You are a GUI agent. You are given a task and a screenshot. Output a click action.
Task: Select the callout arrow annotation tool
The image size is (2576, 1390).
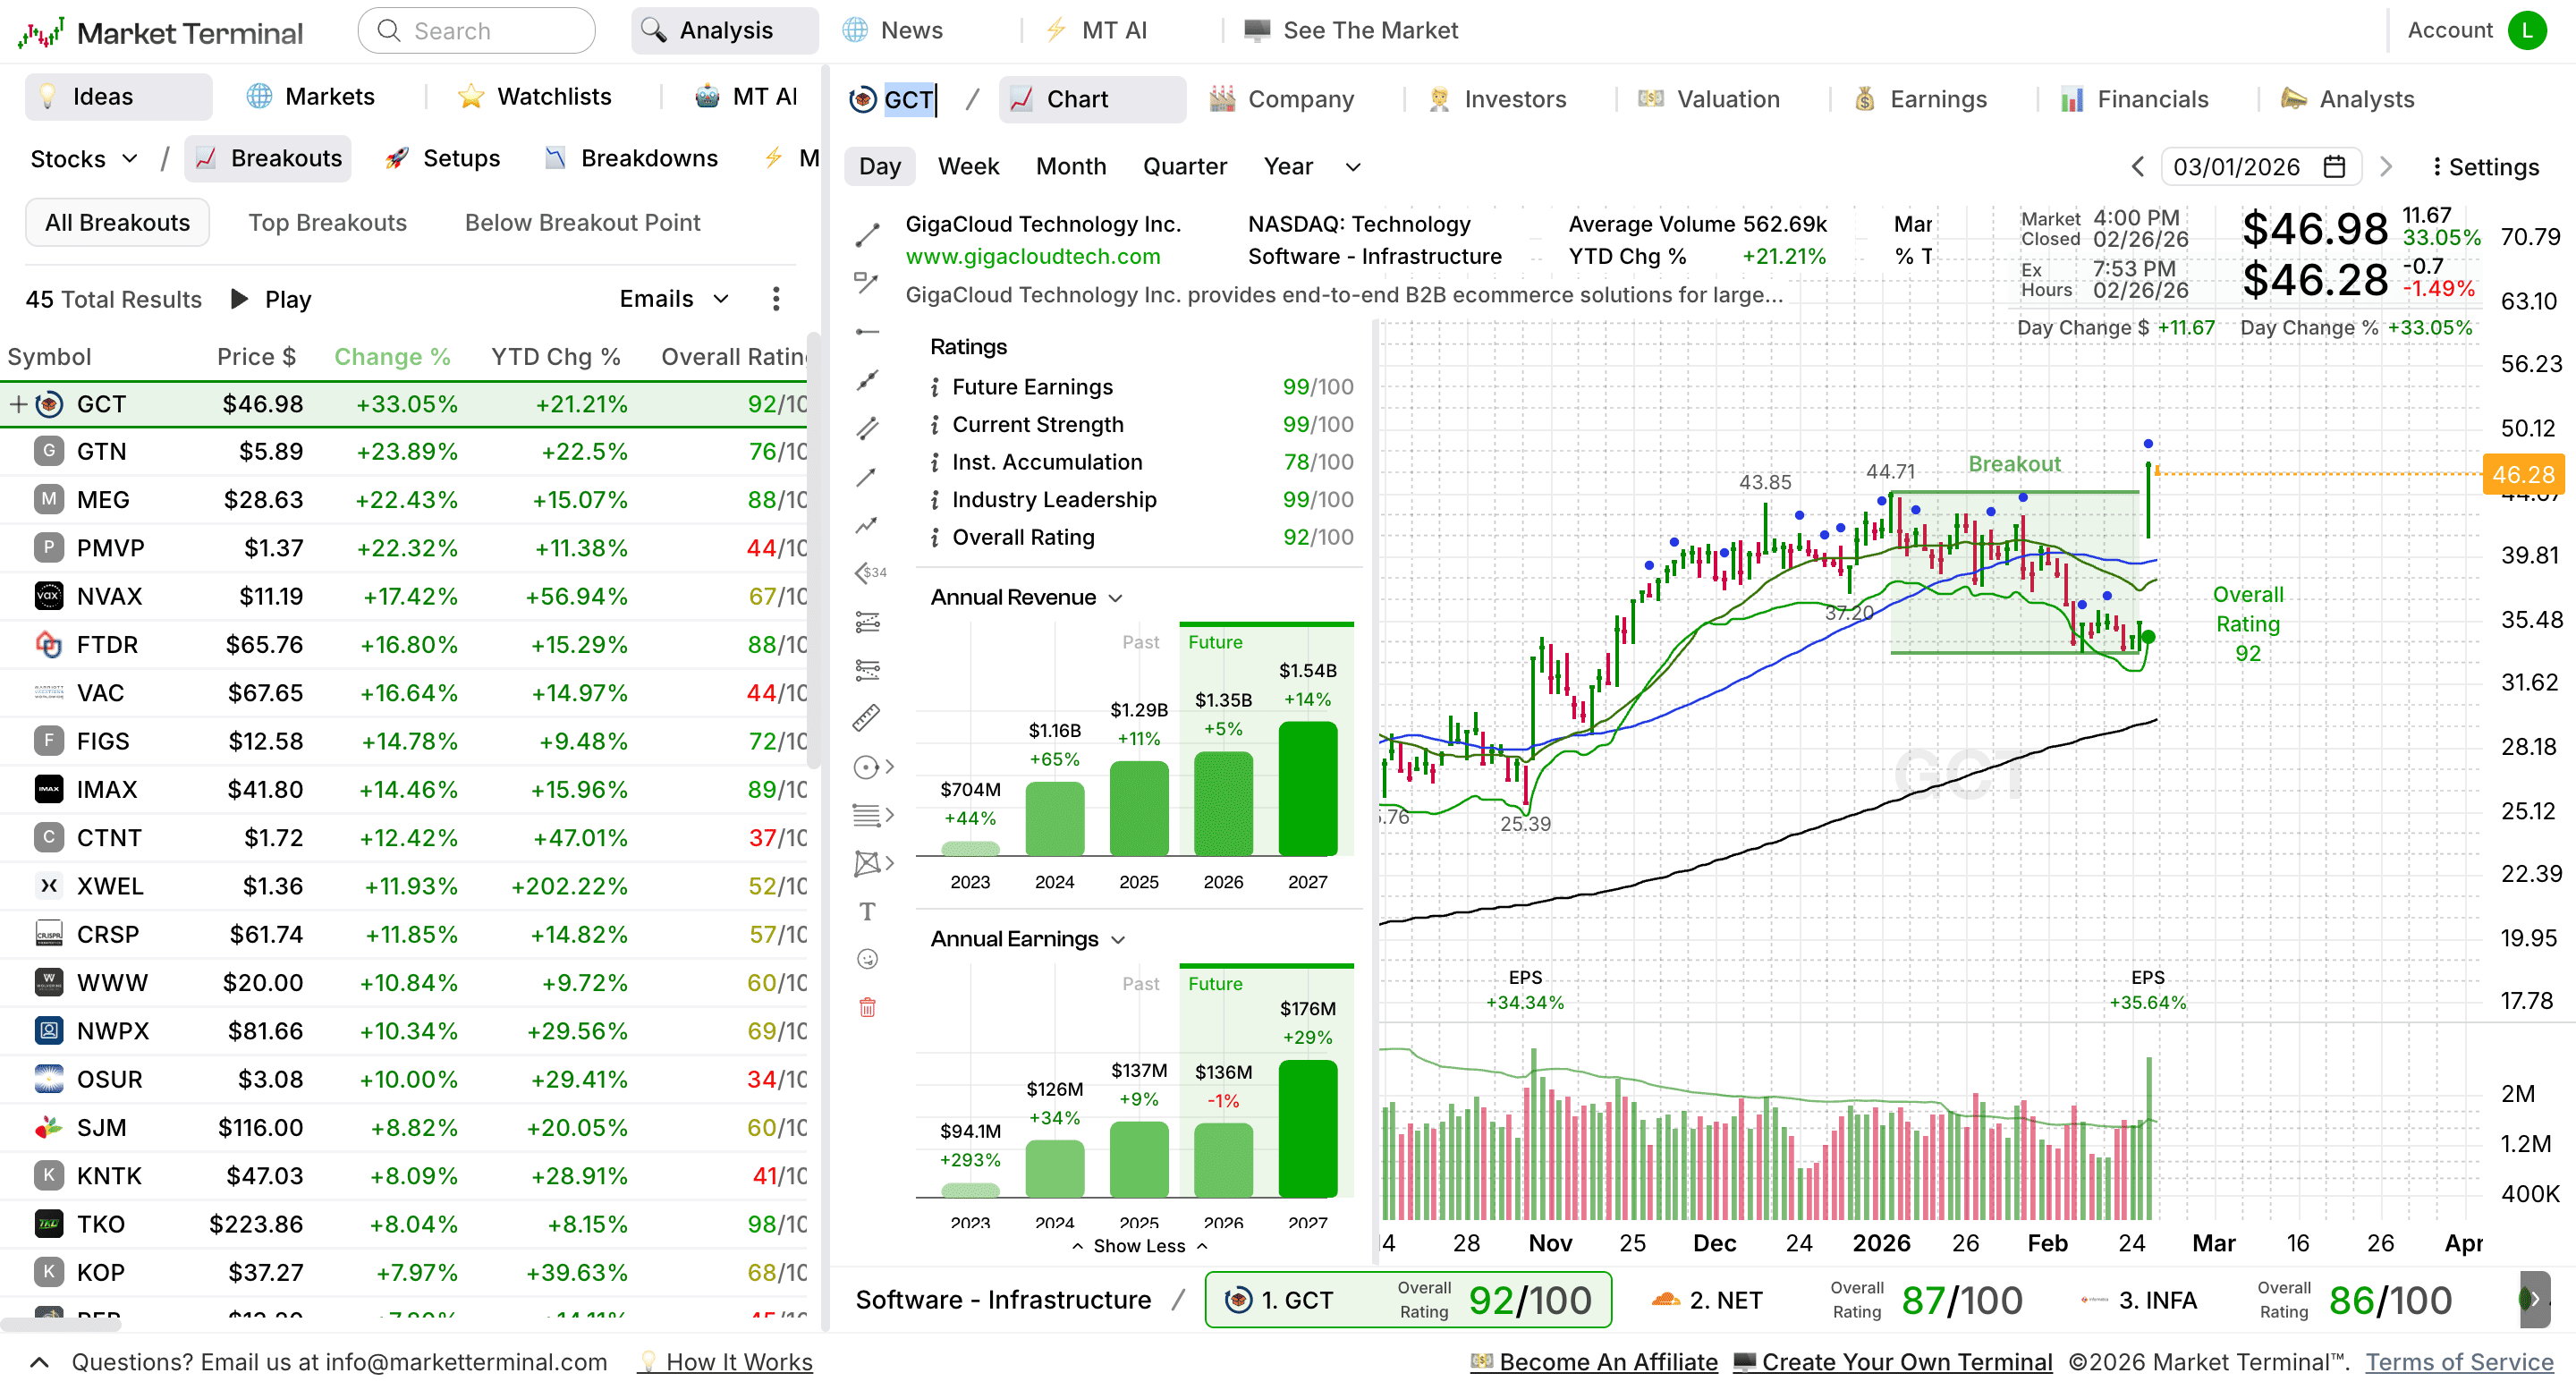(867, 283)
